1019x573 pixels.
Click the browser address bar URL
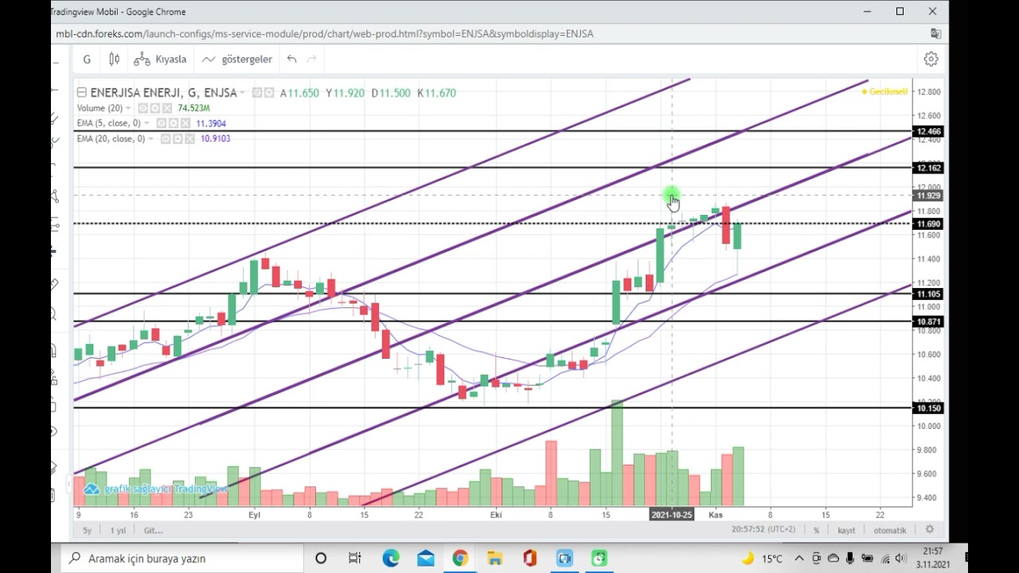click(x=324, y=33)
